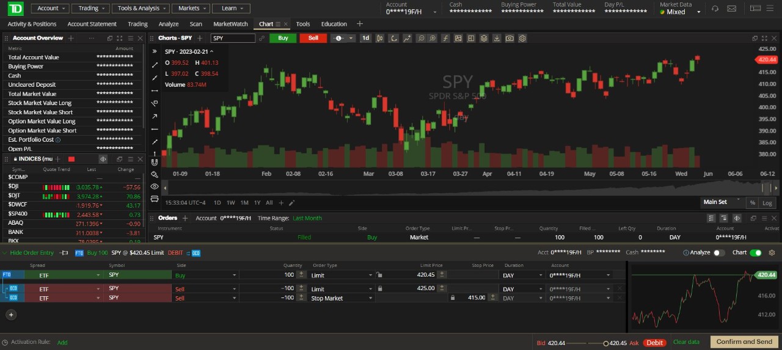The height and width of the screenshot is (350, 782).
Task: Select 1M chart time range
Action: coord(244,203)
